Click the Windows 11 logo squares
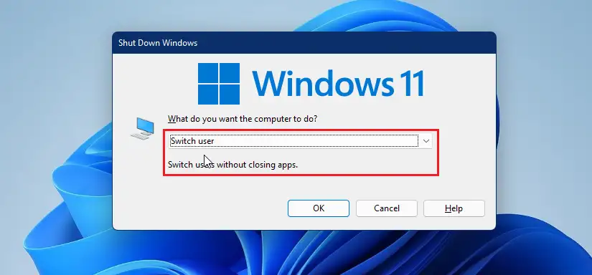Viewport: 592px width, 275px height. pyautogui.click(x=219, y=84)
